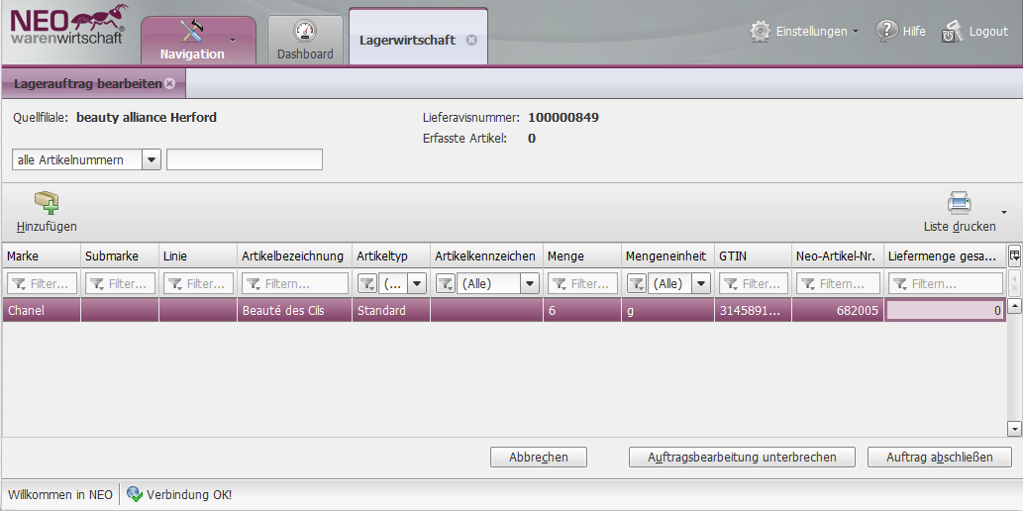Open Hilfe help
Image resolution: width=1023 pixels, height=511 pixels.
[901, 31]
